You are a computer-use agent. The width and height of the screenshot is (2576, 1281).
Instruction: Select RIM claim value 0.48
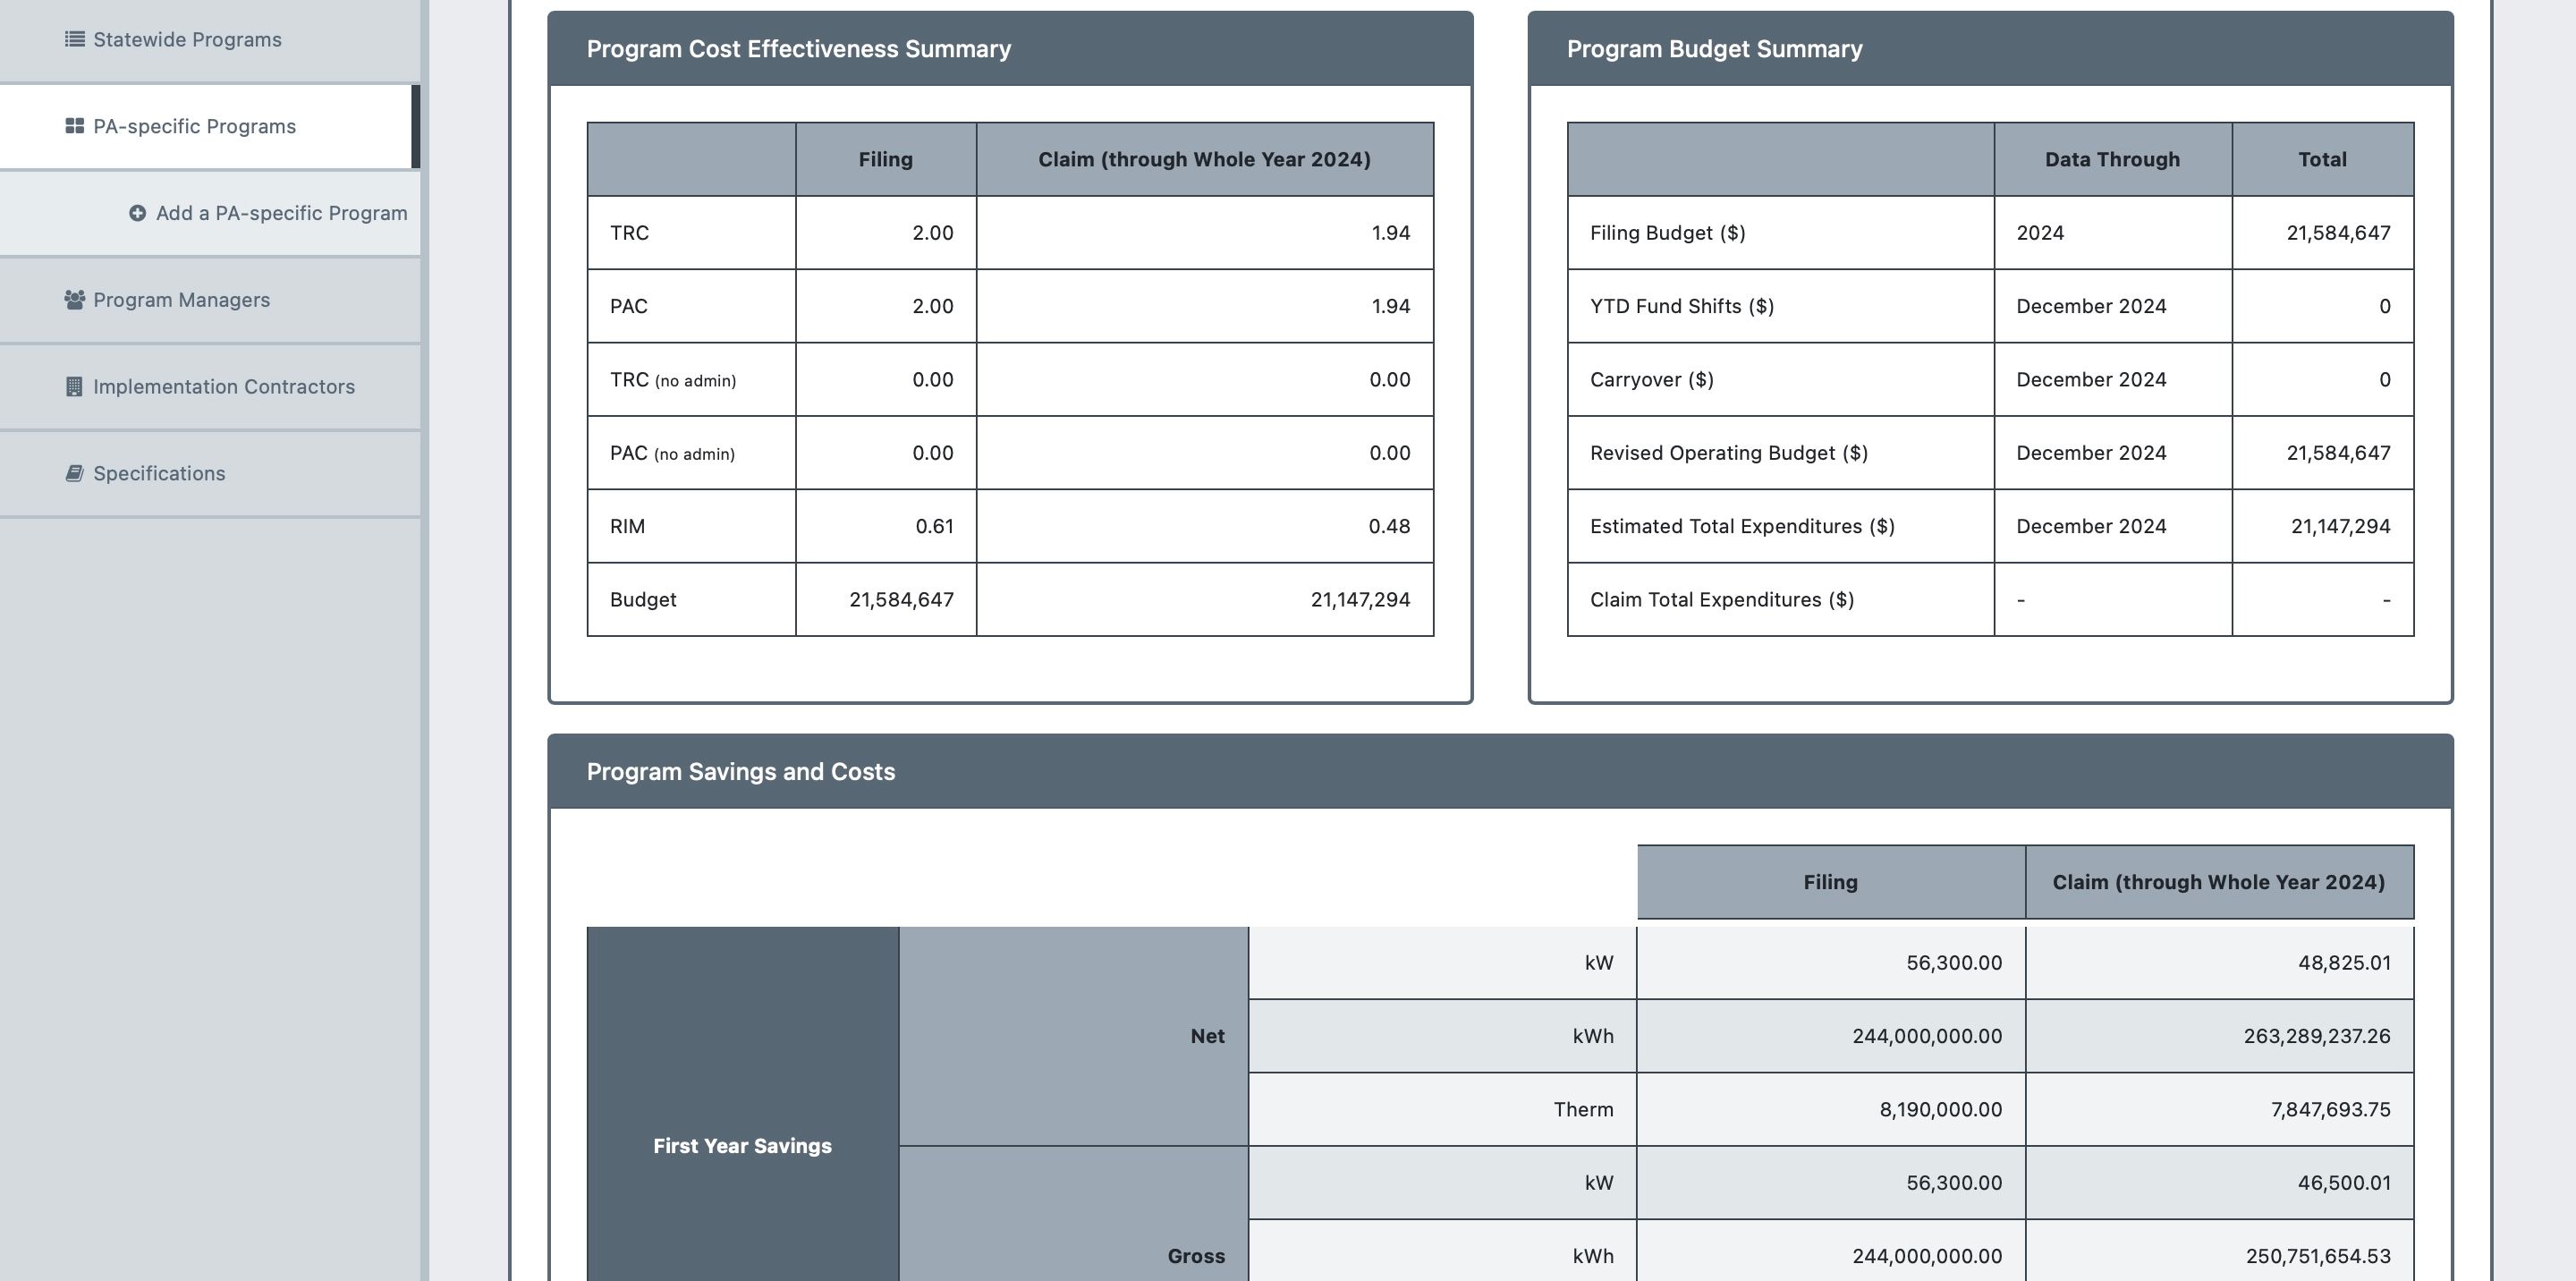(1389, 526)
